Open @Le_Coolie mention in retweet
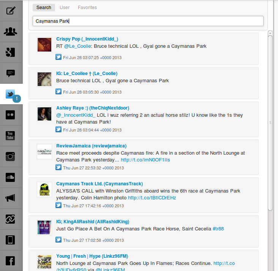 77,46
